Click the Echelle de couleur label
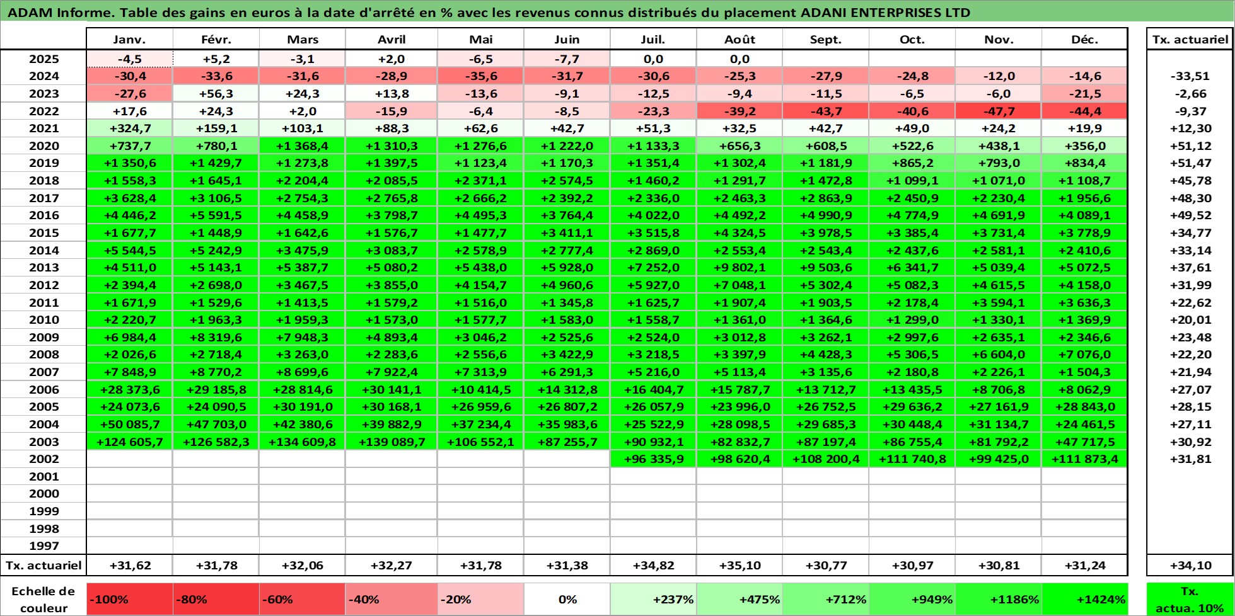 43,600
